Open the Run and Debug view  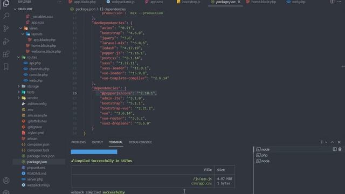[6, 41]
